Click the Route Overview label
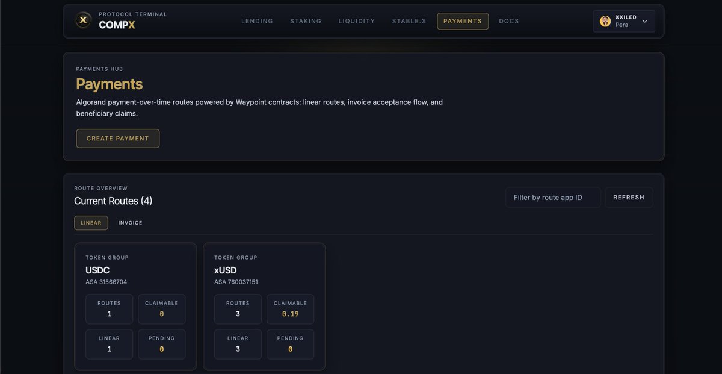This screenshot has width=722, height=374. [101, 189]
